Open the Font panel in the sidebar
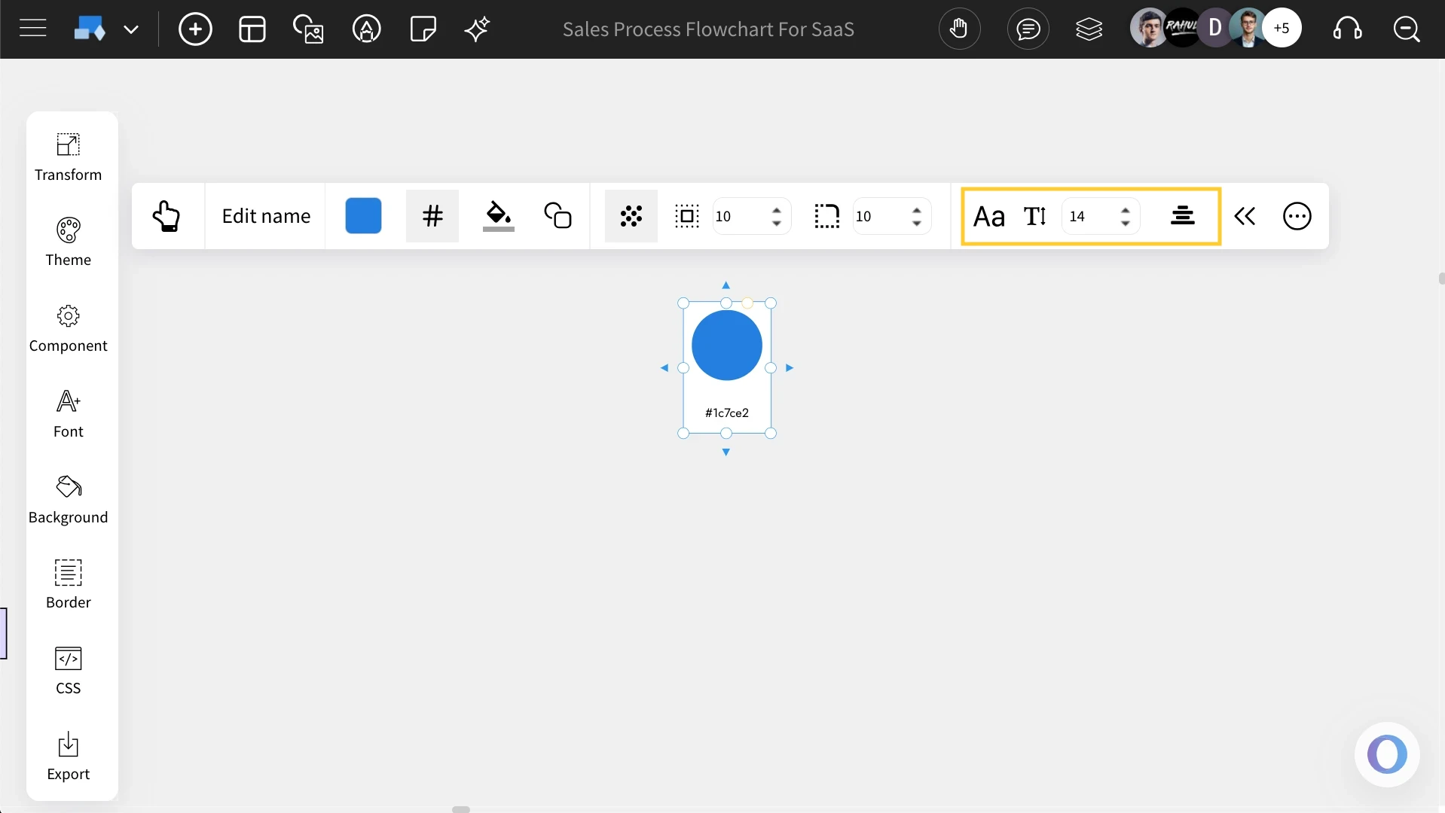The height and width of the screenshot is (813, 1445). pyautogui.click(x=69, y=413)
